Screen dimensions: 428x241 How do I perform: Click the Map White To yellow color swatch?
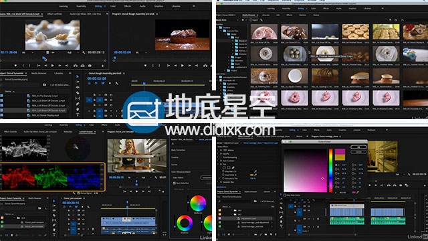pos(251,175)
